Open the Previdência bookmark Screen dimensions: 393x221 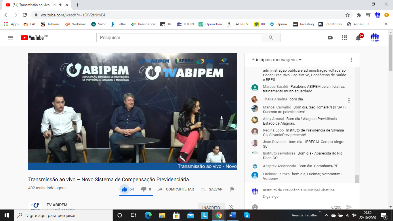[x=143, y=24]
